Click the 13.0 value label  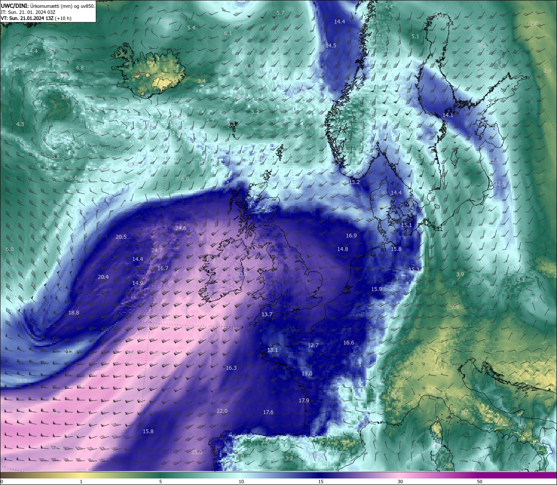tap(307, 374)
